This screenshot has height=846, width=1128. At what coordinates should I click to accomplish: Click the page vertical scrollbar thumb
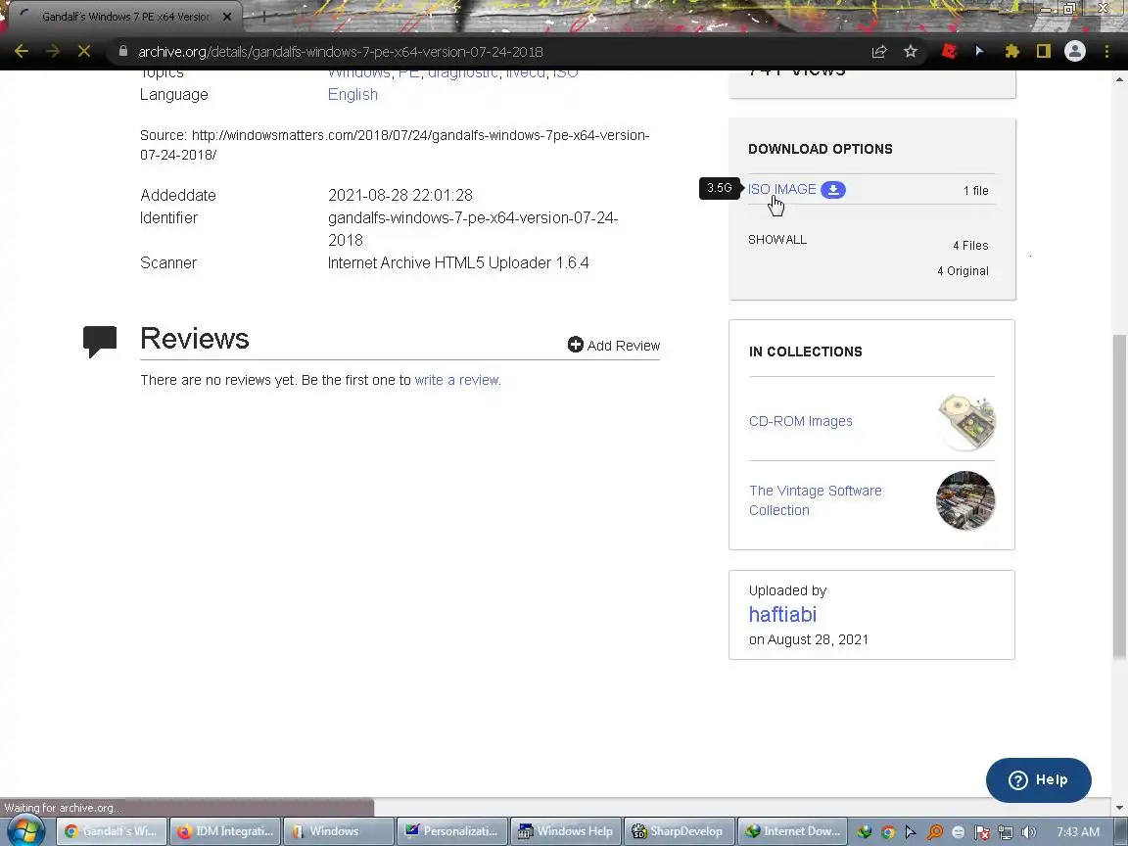(1120, 496)
